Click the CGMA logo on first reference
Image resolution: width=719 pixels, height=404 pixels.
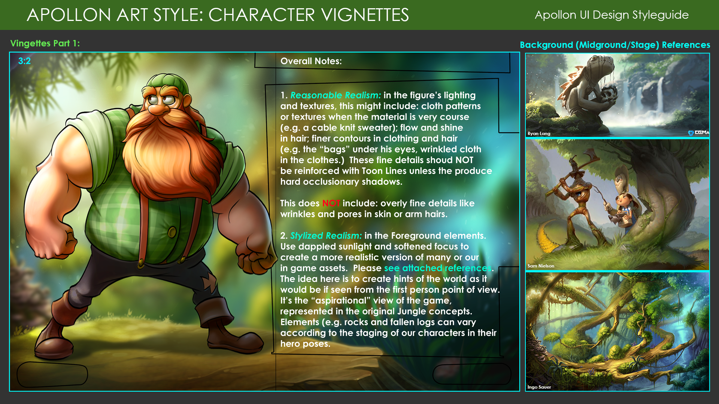point(699,133)
